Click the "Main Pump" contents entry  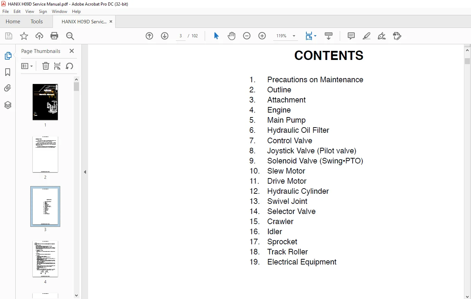coord(286,120)
